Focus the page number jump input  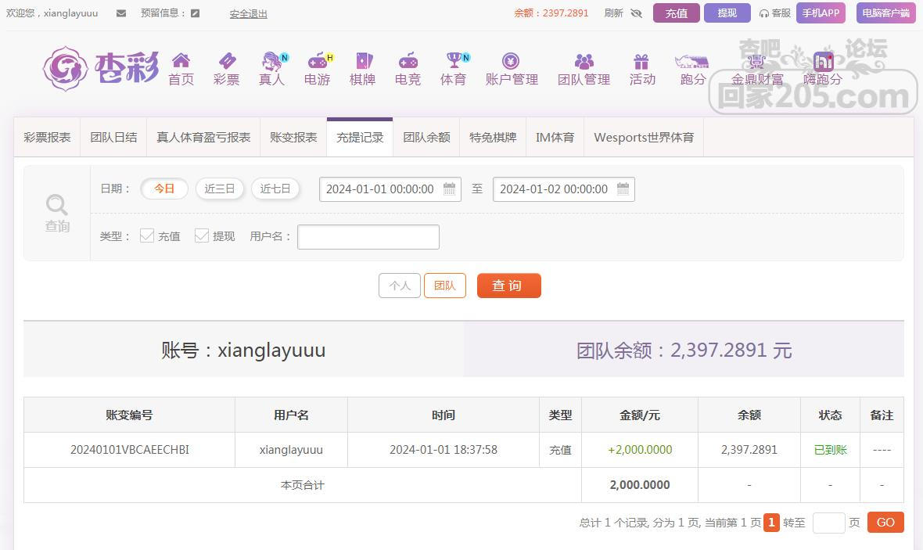coord(829,523)
